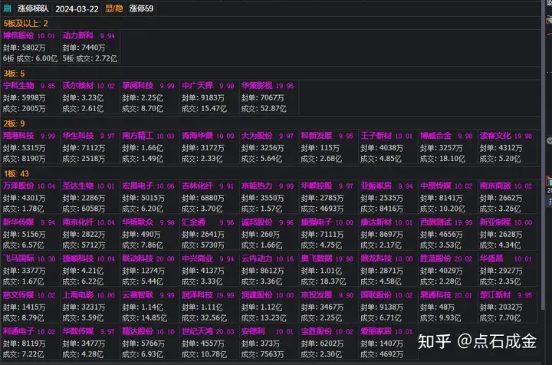Click stock name 博威合金

click(x=435, y=136)
